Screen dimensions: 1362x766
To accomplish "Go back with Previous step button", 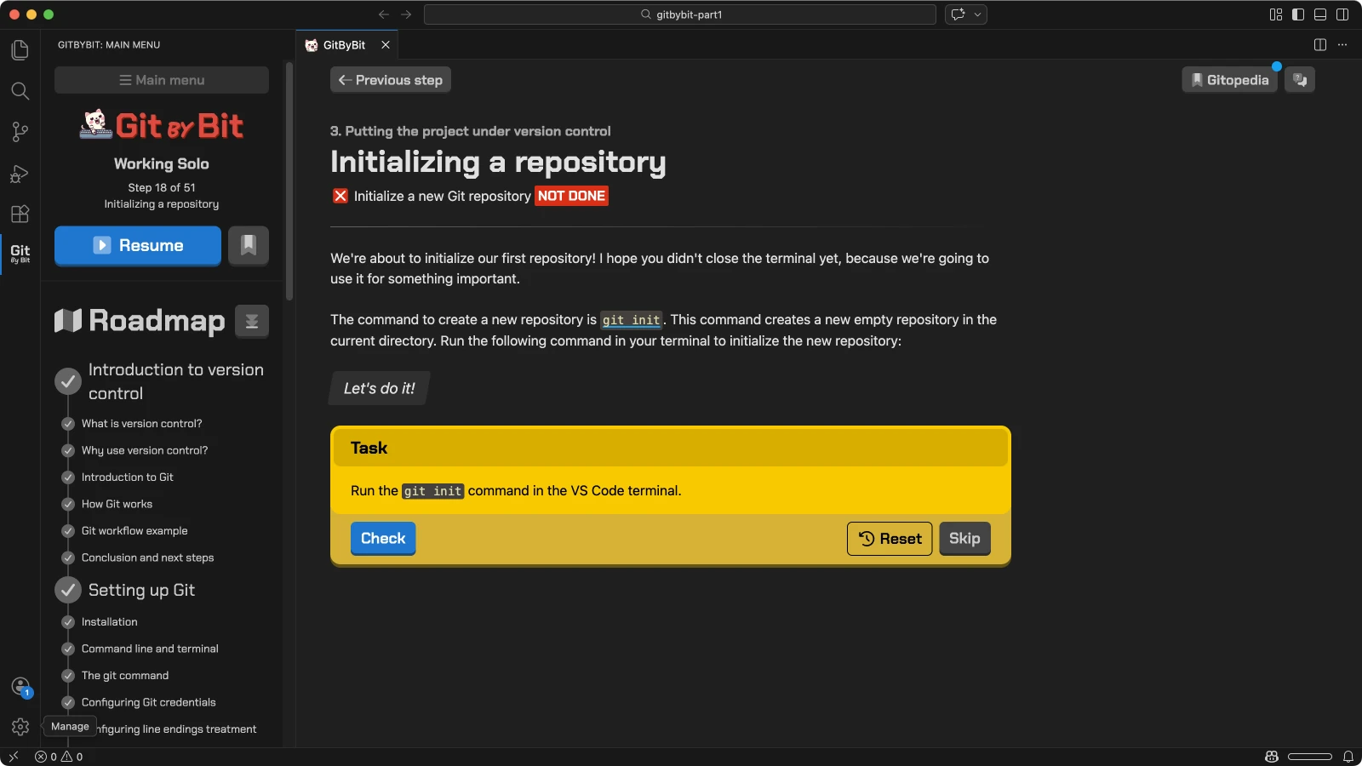I will tap(391, 80).
